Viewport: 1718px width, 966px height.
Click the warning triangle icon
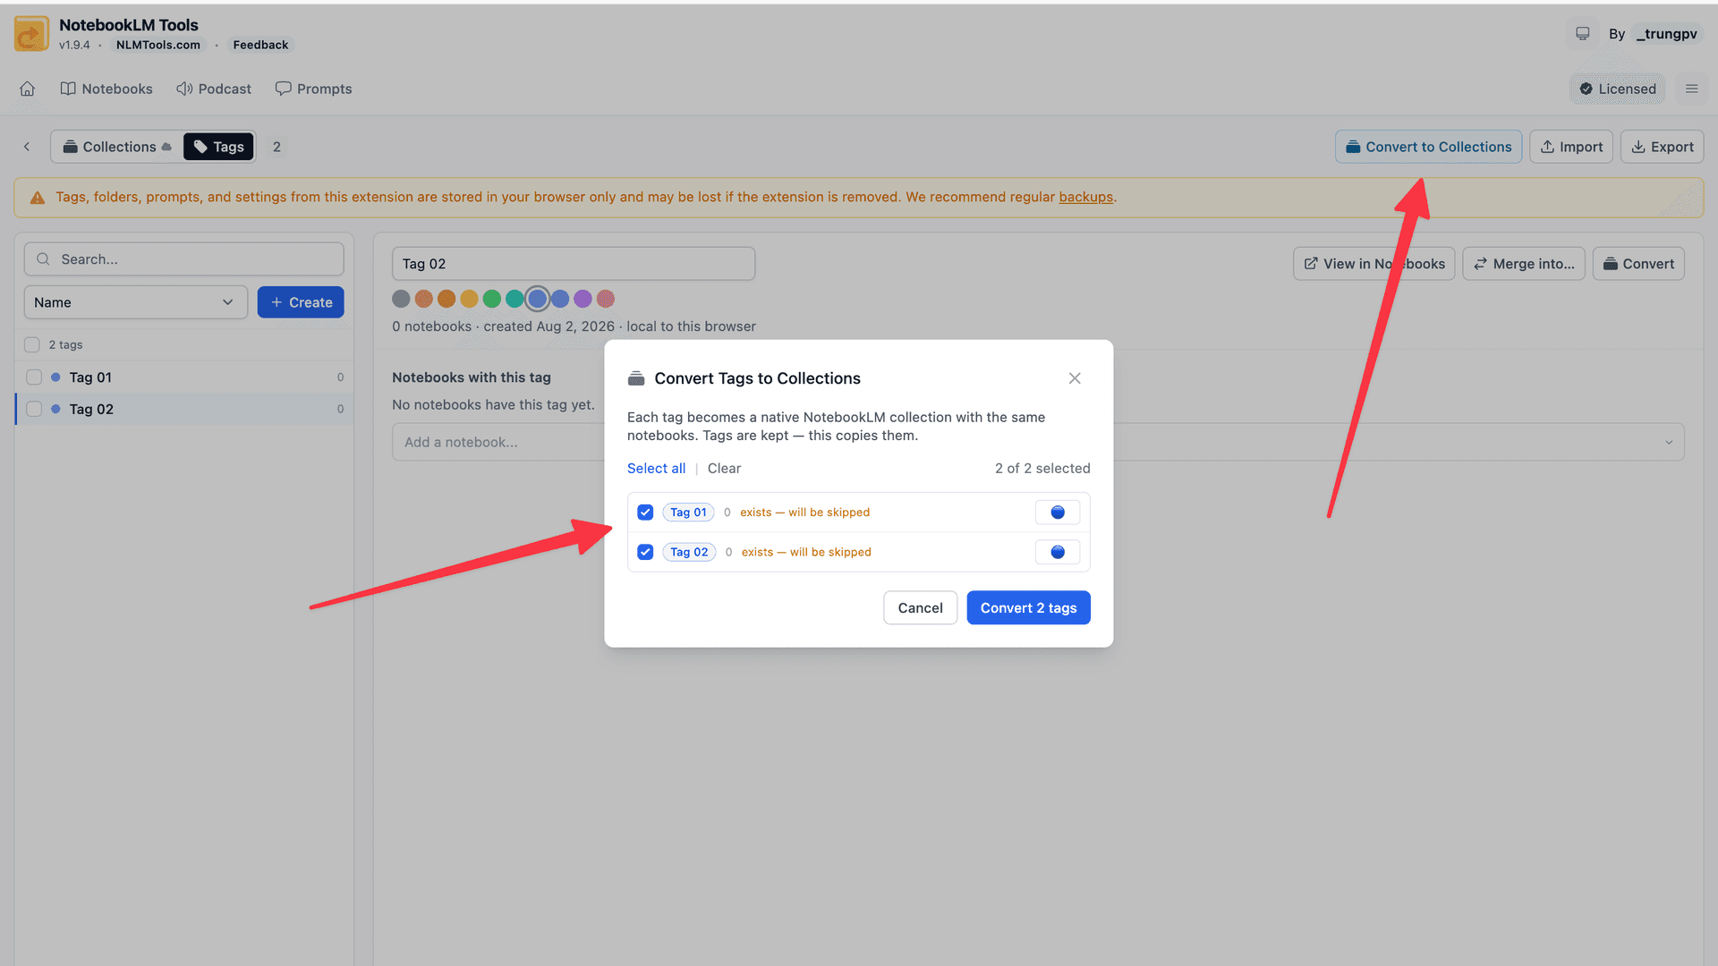click(x=38, y=198)
